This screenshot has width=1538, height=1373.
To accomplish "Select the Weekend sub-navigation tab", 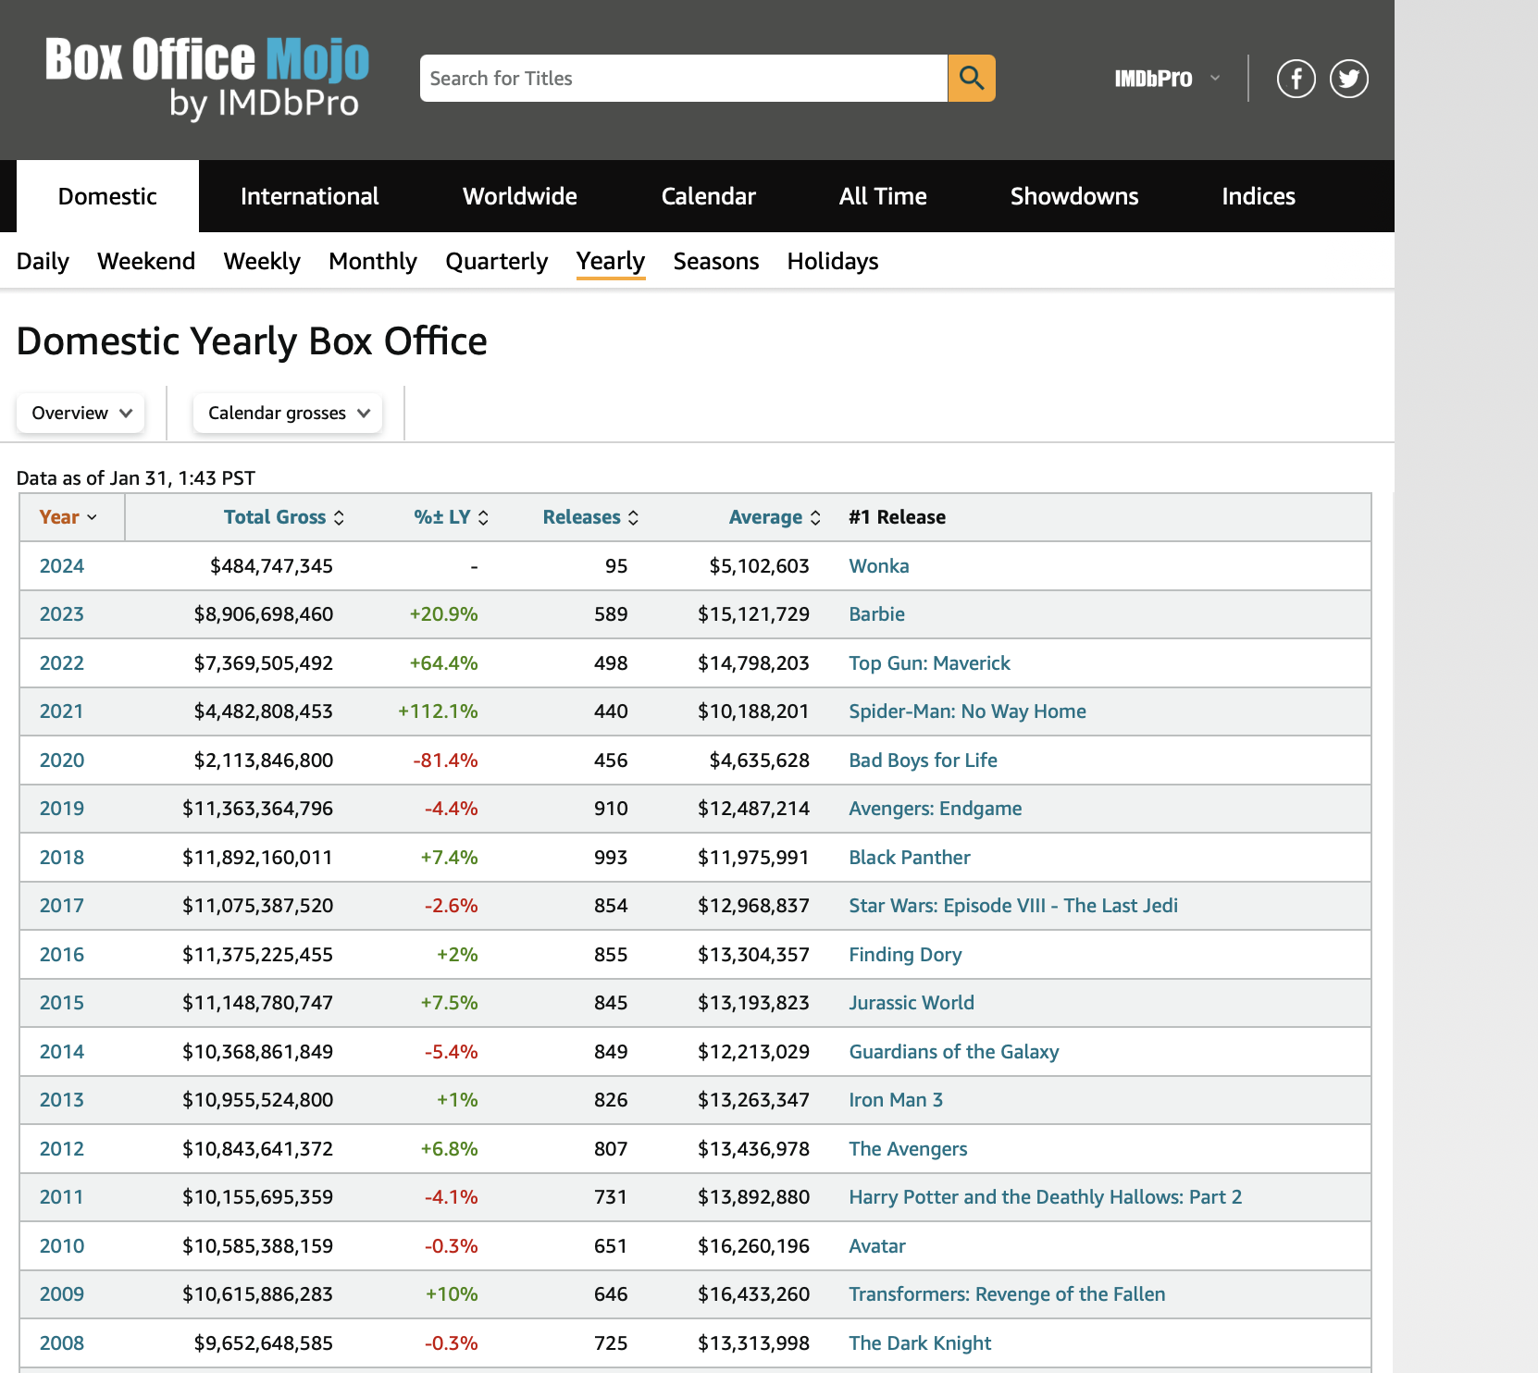I will [146, 261].
